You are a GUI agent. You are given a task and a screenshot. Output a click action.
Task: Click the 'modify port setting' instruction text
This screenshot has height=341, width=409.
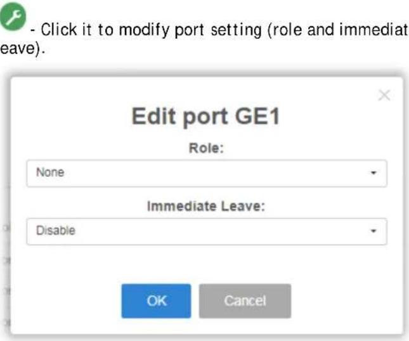[x=190, y=30]
